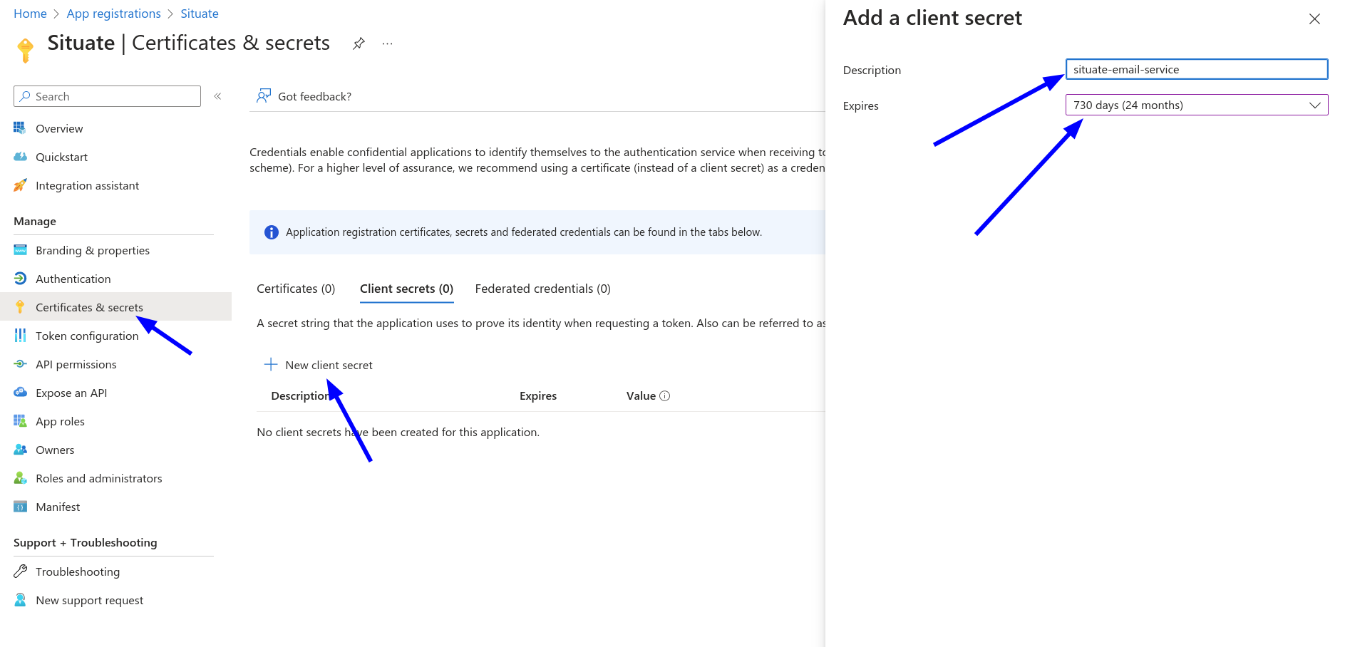
Task: Open Overview in the sidebar
Action: coord(59,128)
